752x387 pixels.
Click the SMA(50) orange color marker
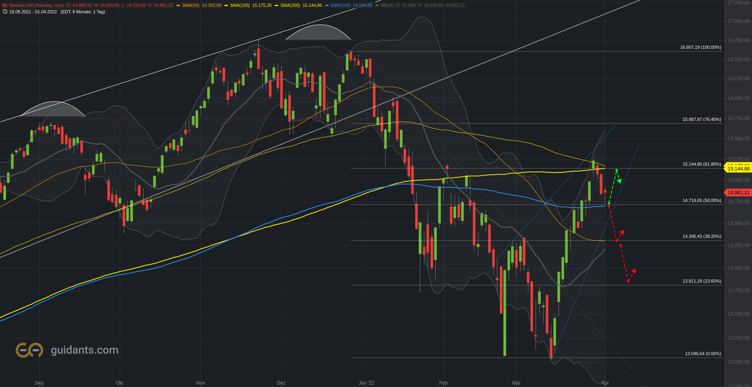point(178,6)
